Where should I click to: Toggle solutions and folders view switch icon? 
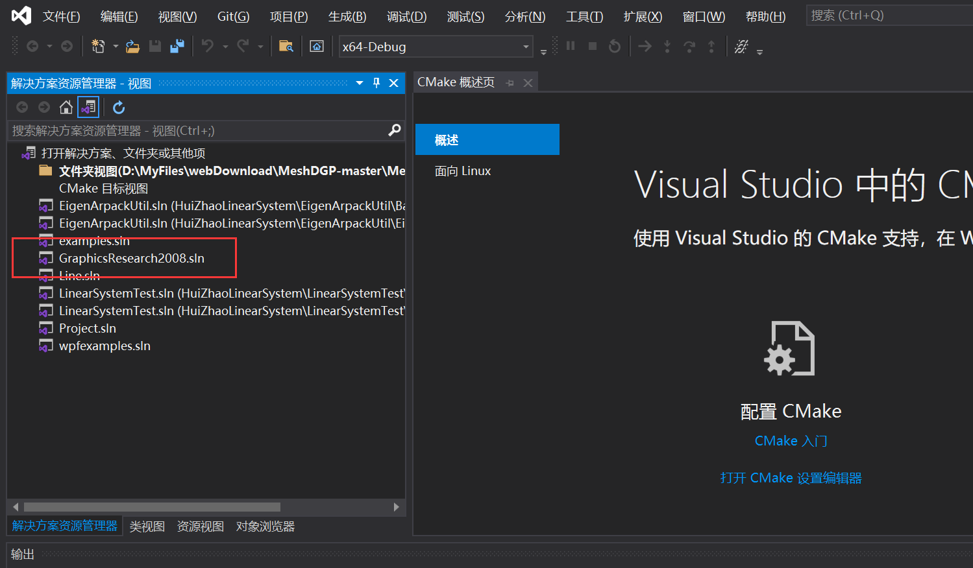88,107
